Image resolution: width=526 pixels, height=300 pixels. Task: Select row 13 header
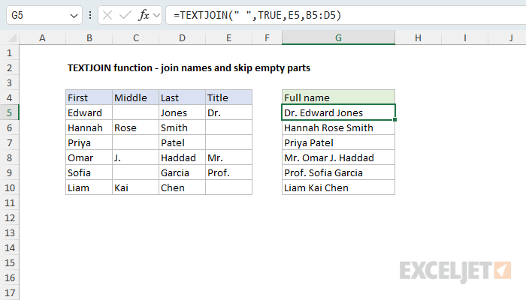pyautogui.click(x=9, y=232)
